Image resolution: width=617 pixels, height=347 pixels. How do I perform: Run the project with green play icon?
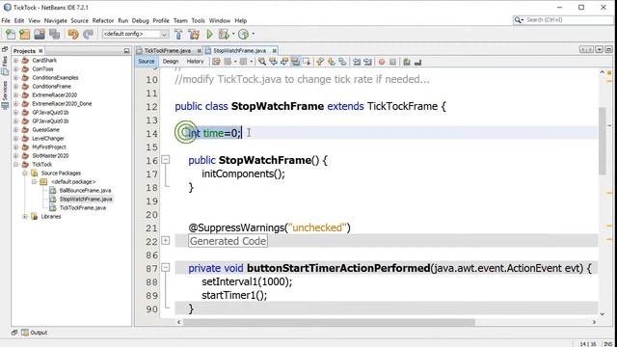coord(210,35)
